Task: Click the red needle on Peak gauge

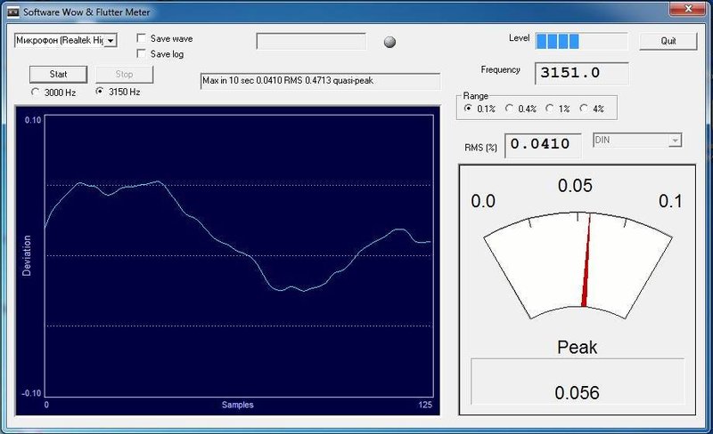Action: 586,261
